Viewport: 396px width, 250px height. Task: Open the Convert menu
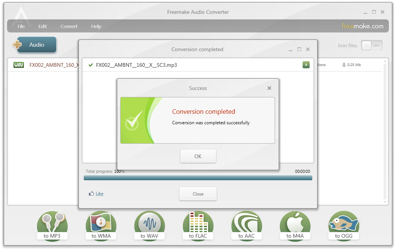click(69, 26)
